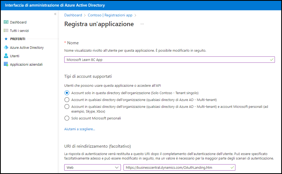This screenshot has width=282, height=174.
Task: Click the Utenti person icon
Action: pos(6,56)
